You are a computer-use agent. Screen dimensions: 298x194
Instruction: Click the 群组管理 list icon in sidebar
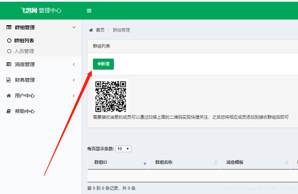9,27
